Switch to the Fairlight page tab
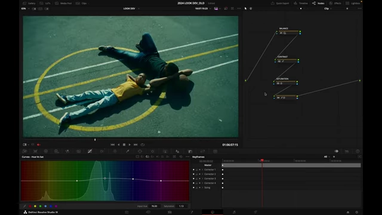 (x=234, y=212)
